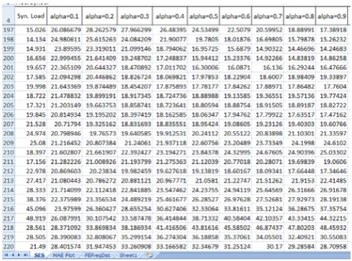Go to the first sheet tab arrow

6,255
